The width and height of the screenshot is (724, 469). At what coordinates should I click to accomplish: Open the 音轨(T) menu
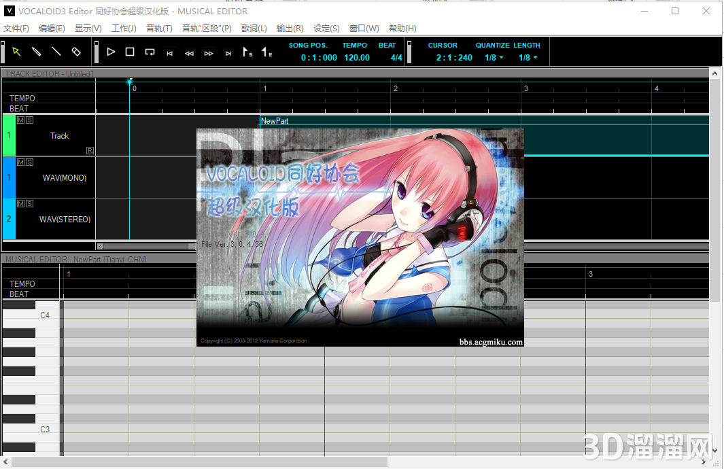click(x=158, y=28)
